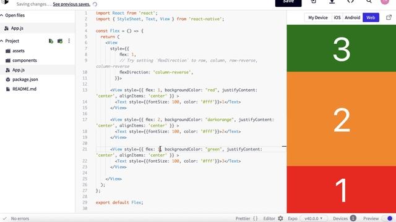Click the 'react-native' import string on line 2
Image resolution: width=396 pixels, height=222 pixels.
click(205, 19)
